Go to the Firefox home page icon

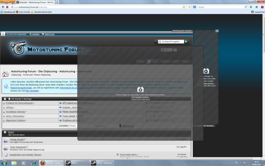click(x=256, y=7)
